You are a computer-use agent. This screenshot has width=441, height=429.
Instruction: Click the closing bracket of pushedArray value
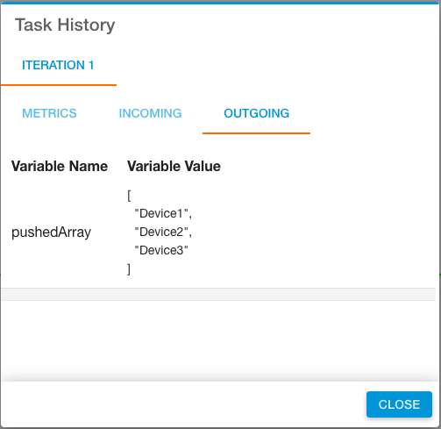coord(129,269)
